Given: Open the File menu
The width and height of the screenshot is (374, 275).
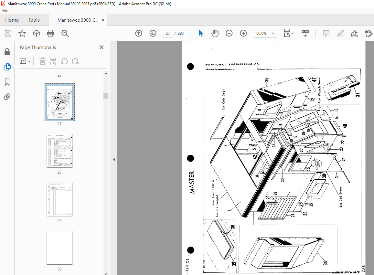Looking at the screenshot, I should (x=5, y=10).
